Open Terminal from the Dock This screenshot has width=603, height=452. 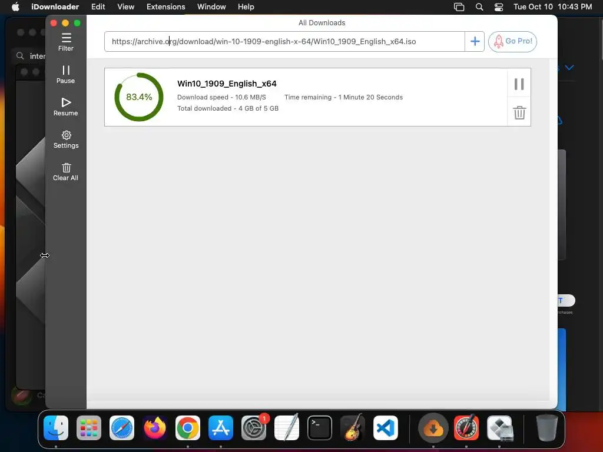[320, 428]
